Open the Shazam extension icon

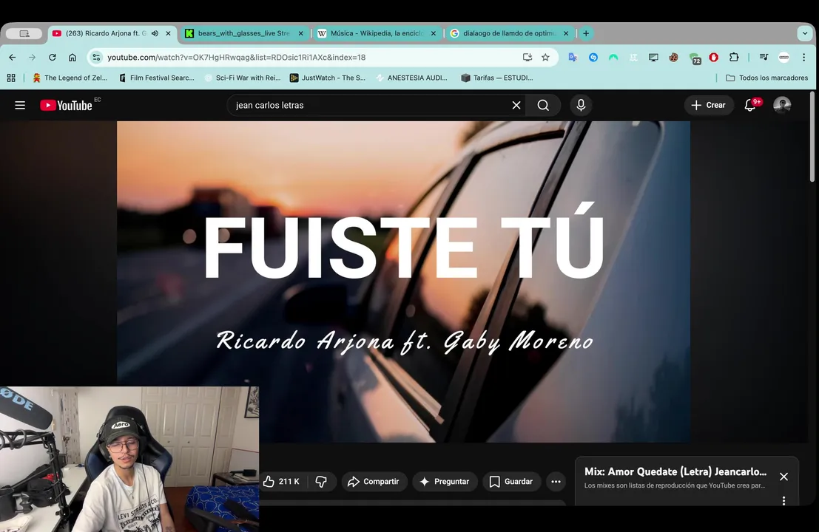(593, 58)
